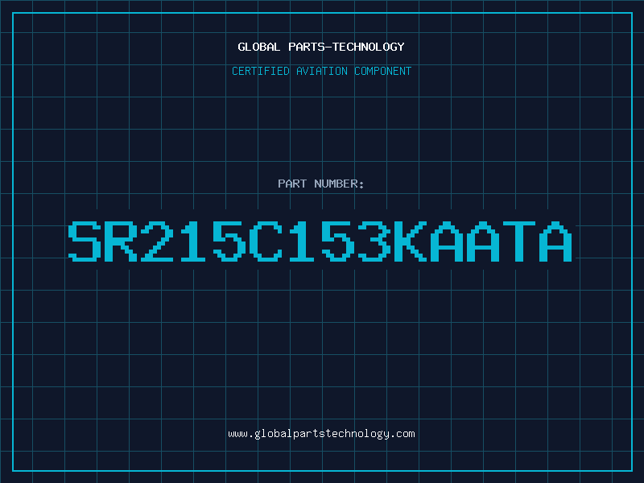
Task: Select the CERTIFIED AVIATION COMPONENT subtitle
Action: click(x=321, y=71)
